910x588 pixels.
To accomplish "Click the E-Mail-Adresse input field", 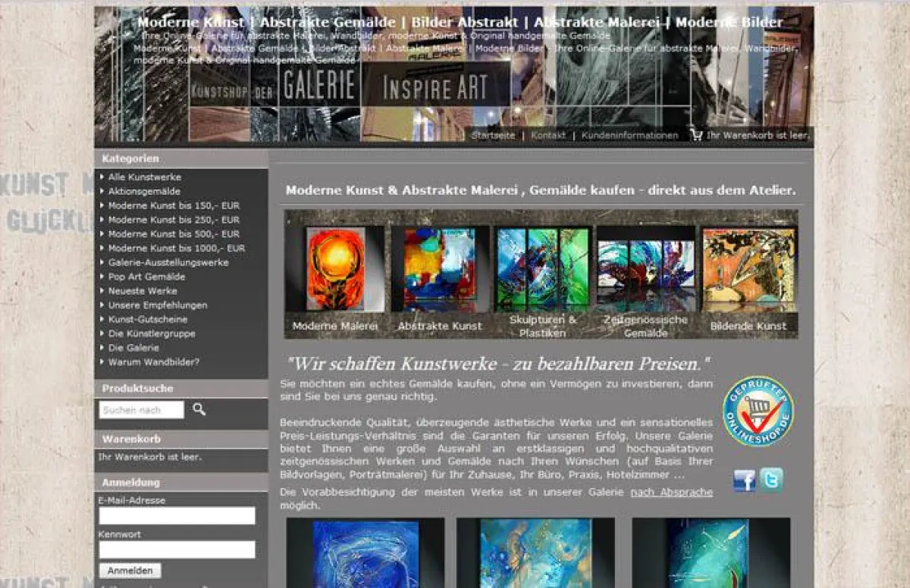I will point(176,514).
